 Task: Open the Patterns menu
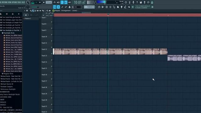coord(5,2)
